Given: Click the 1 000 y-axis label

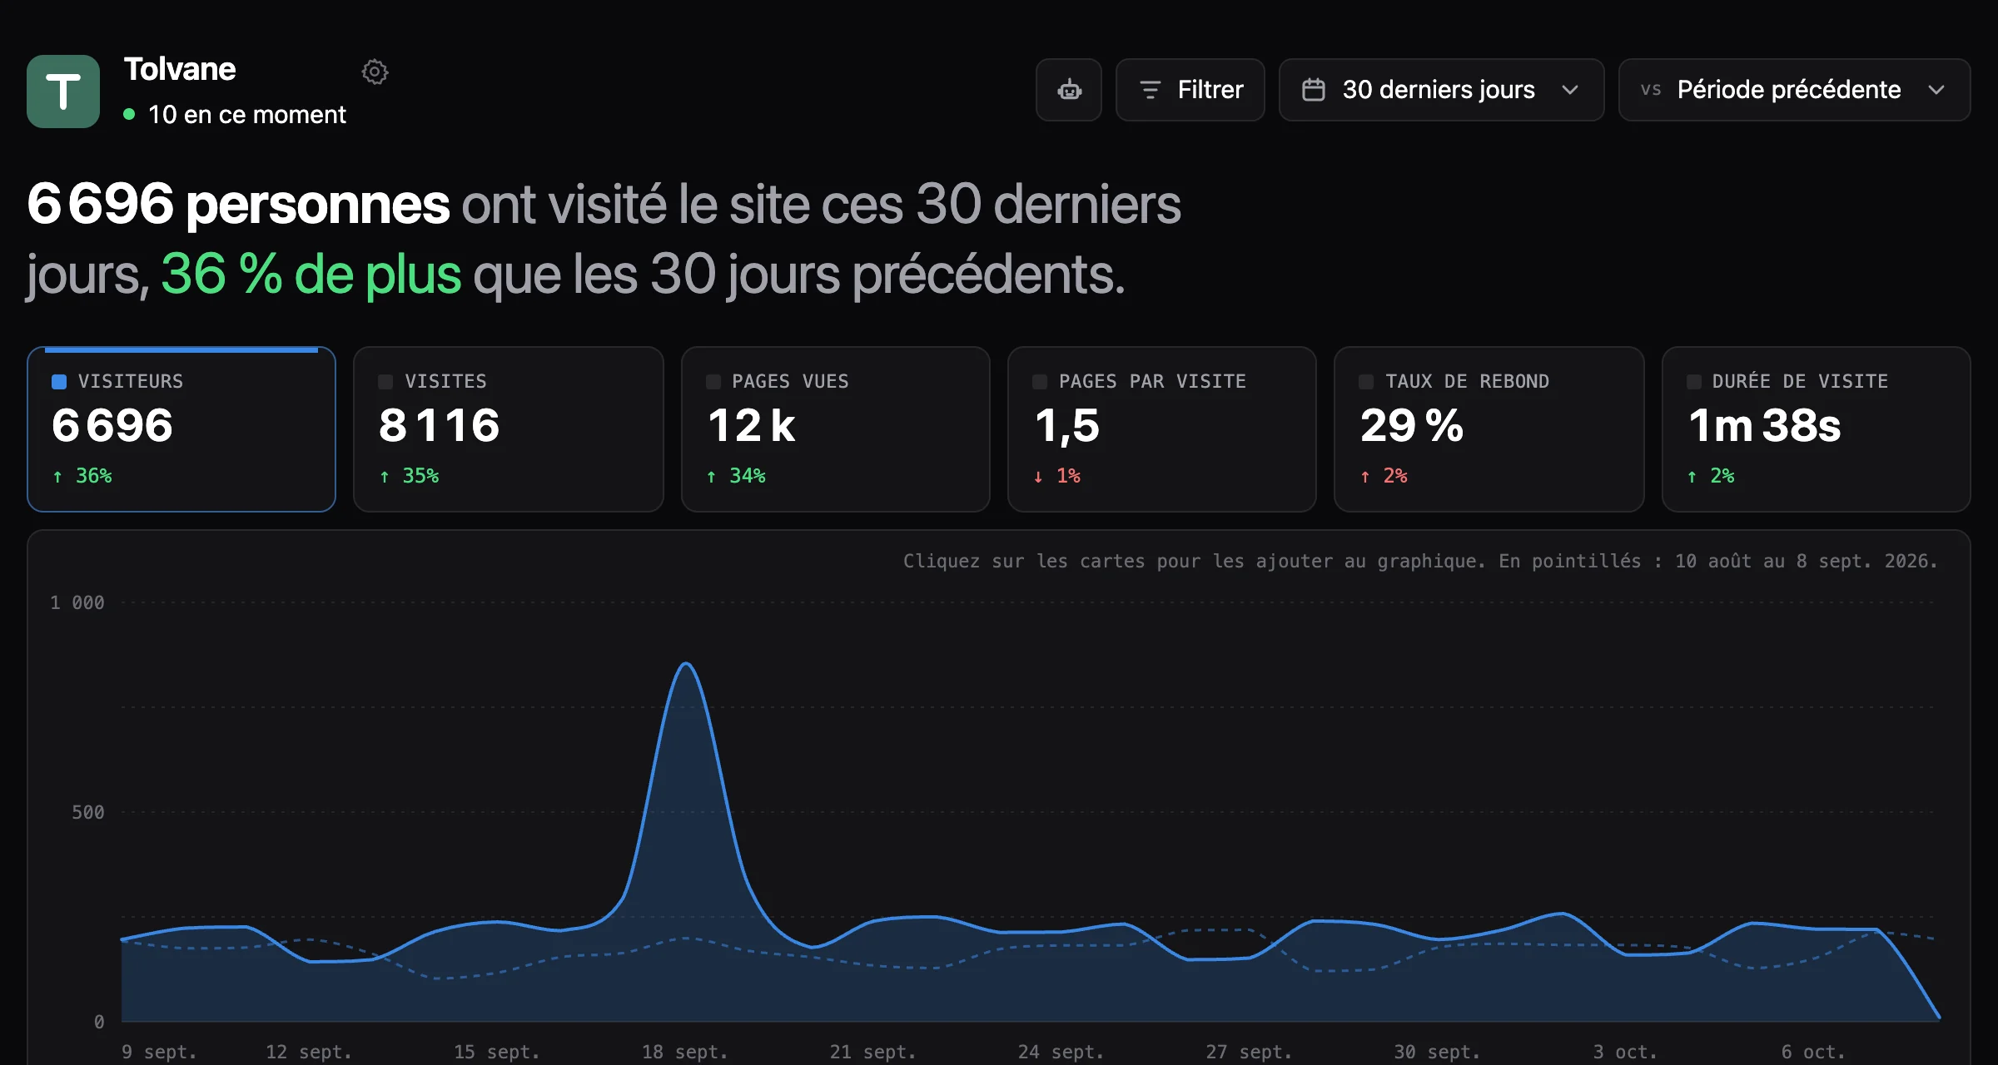Looking at the screenshot, I should coord(77,602).
